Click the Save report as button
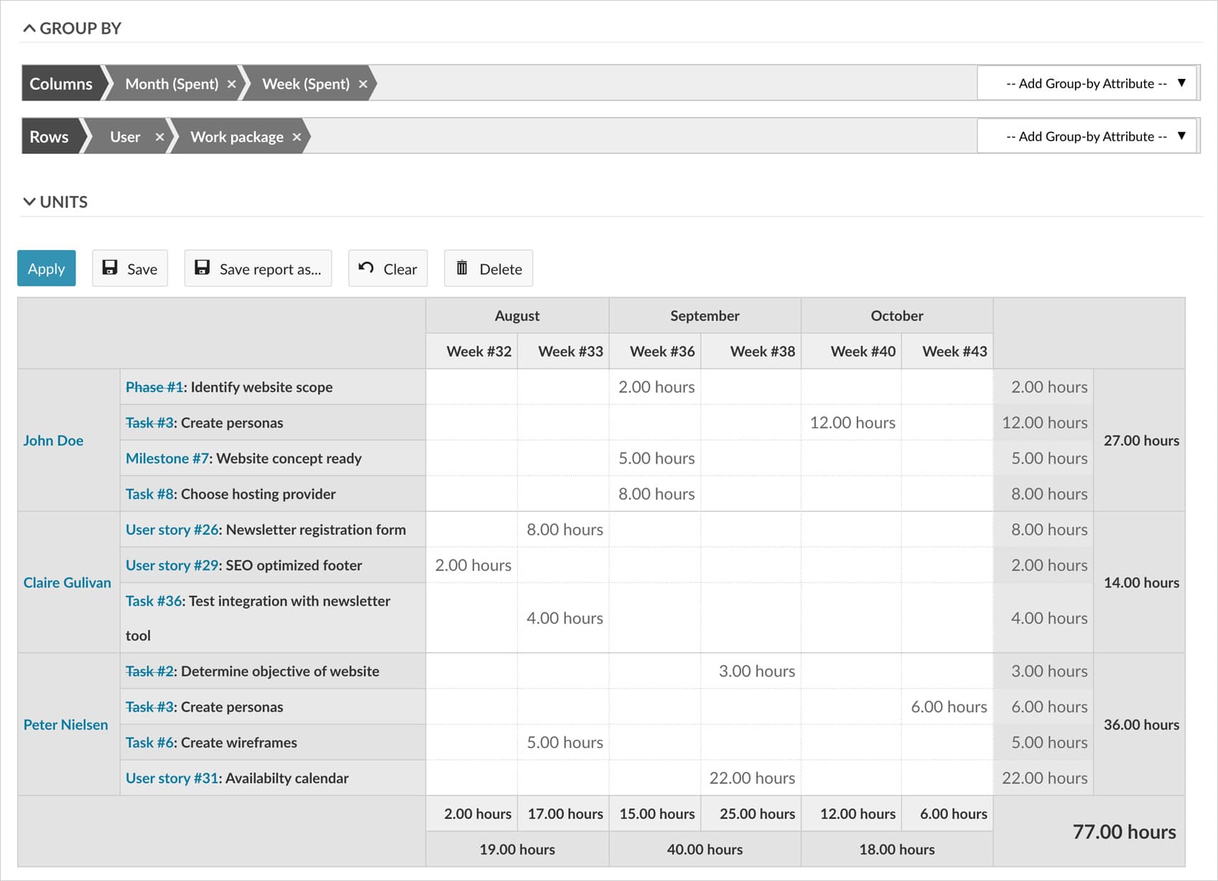The width and height of the screenshot is (1218, 881). [x=258, y=268]
